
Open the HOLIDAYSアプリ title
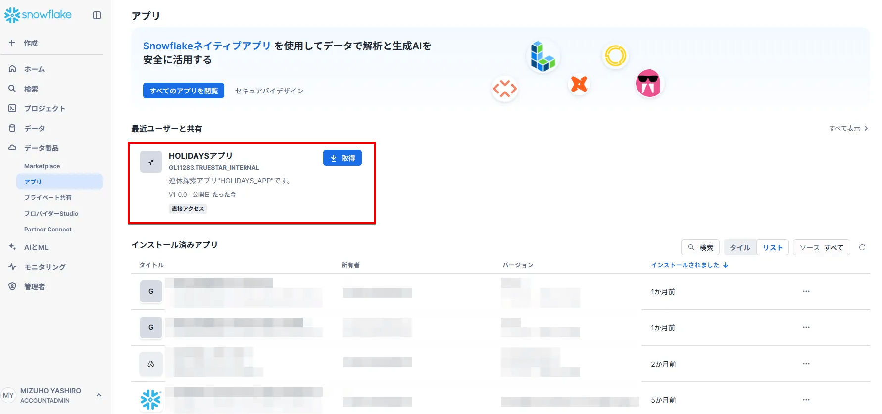200,156
